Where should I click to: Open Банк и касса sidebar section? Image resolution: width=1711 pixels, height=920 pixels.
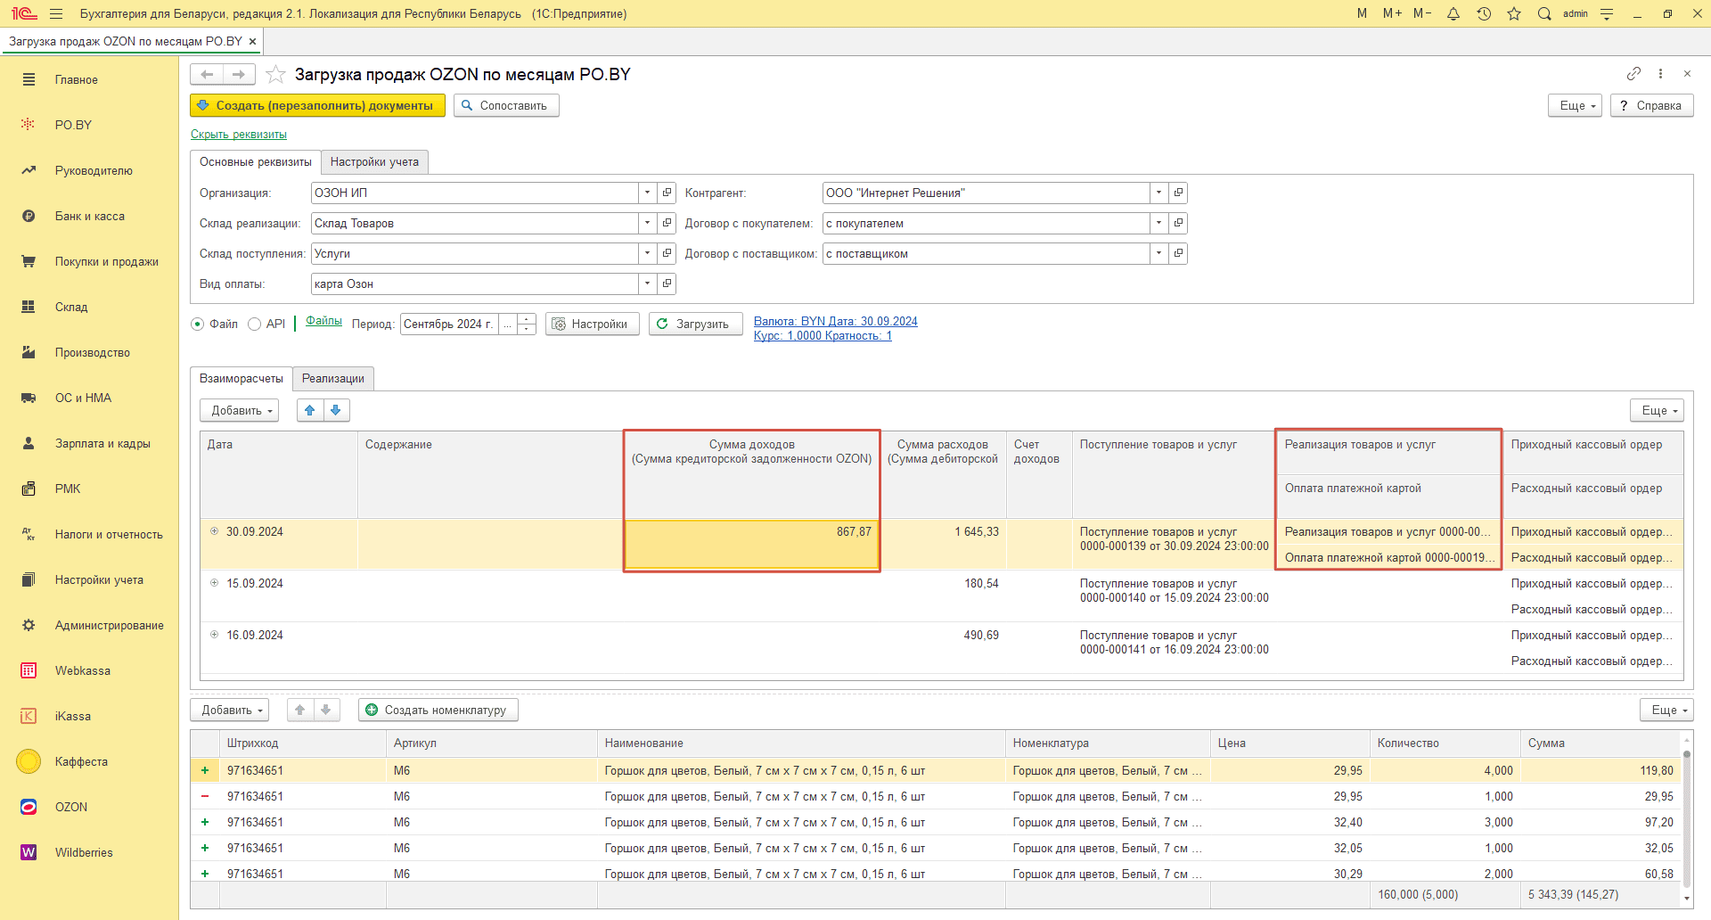pyautogui.click(x=89, y=216)
